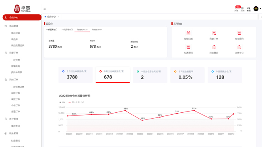The width and height of the screenshot is (262, 147).
Task: Open 调拨订单 in the sidebar
Action: [x=15, y=99]
